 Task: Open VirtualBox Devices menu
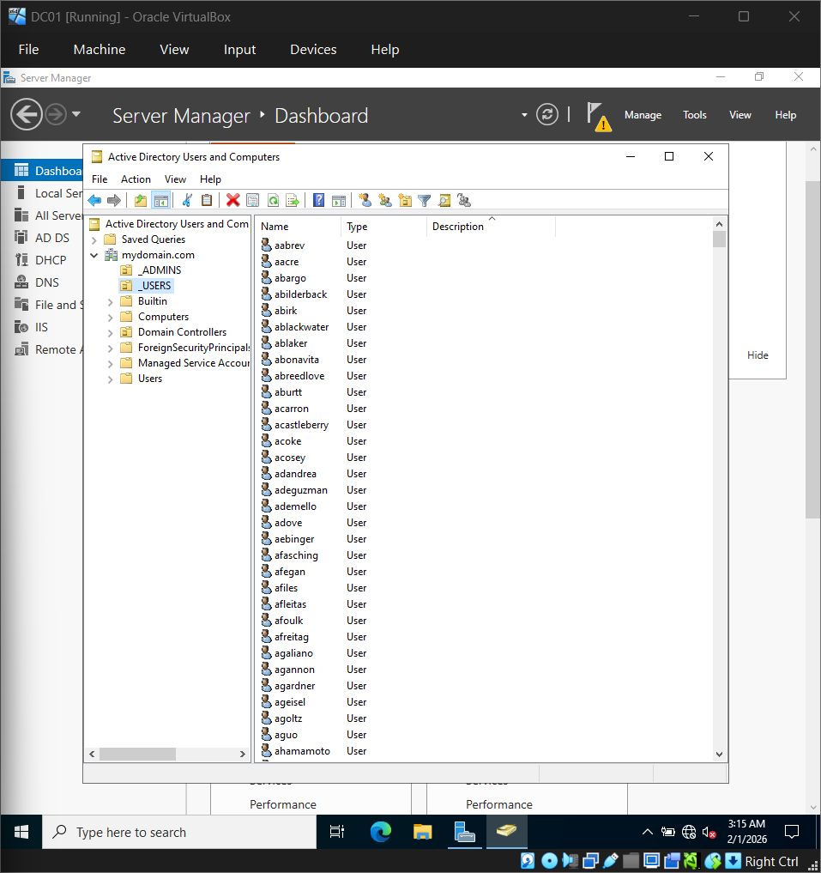click(313, 50)
